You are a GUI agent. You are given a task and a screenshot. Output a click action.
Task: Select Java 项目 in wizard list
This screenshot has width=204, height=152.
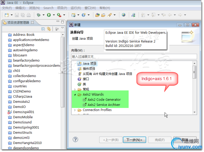tap(87, 64)
